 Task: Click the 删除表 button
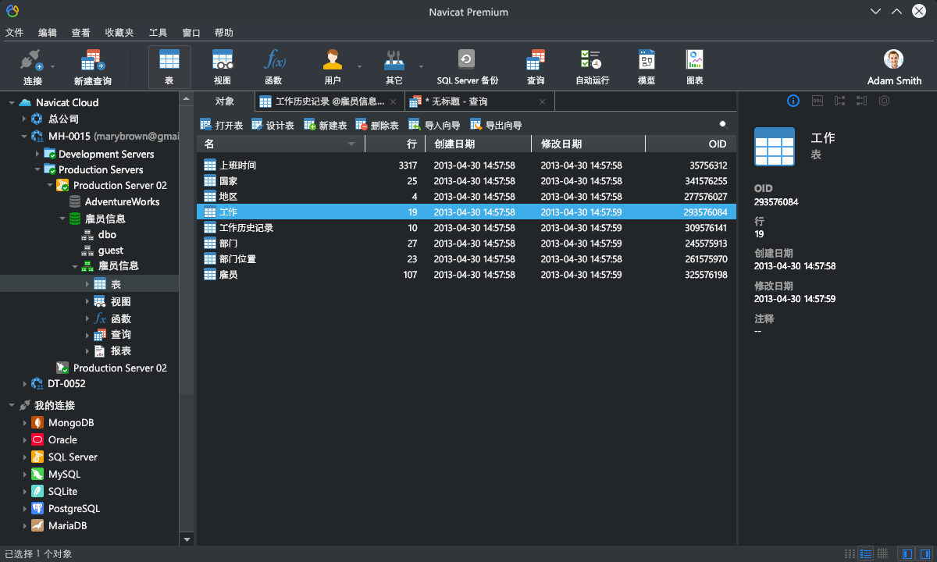coord(377,125)
